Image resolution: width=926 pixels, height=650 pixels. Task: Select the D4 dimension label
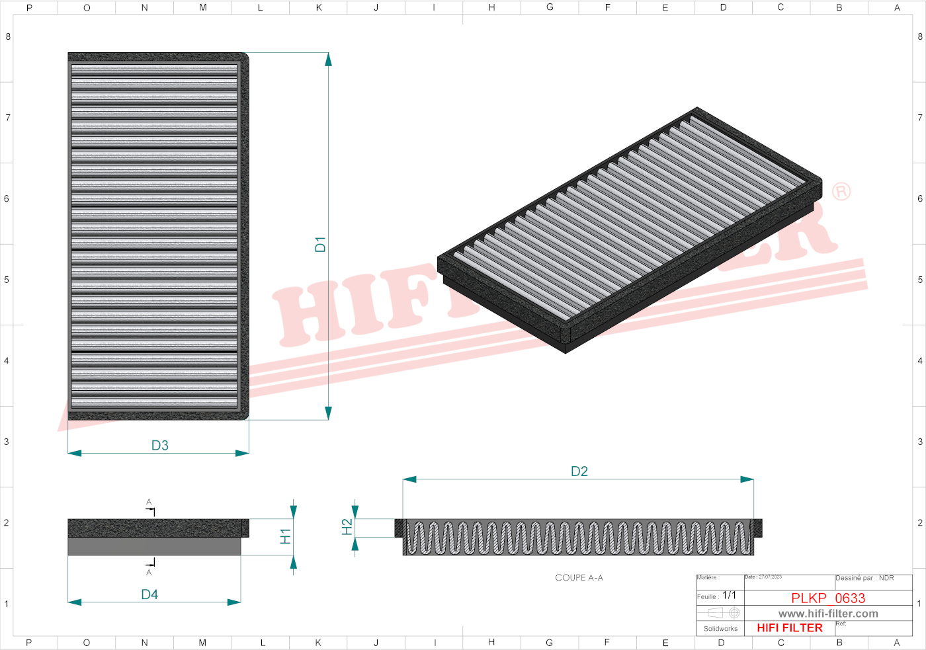(x=149, y=594)
